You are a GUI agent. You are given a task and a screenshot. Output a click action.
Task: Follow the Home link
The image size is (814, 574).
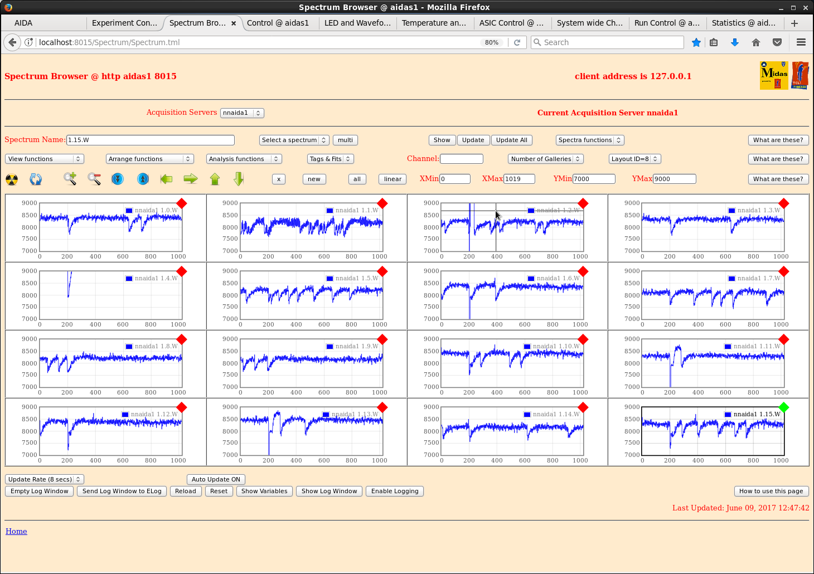pyautogui.click(x=16, y=531)
